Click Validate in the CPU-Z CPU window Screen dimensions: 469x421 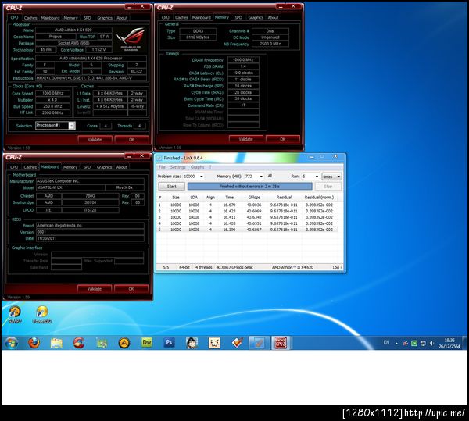[95, 140]
